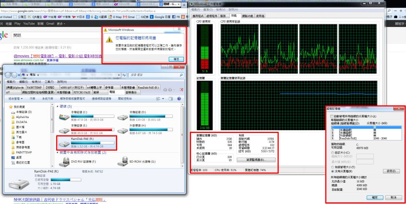Select the 自訂大小 custom size radio button
Image resolution: width=406 pixels, height=204 pixels.
[x=332, y=152]
